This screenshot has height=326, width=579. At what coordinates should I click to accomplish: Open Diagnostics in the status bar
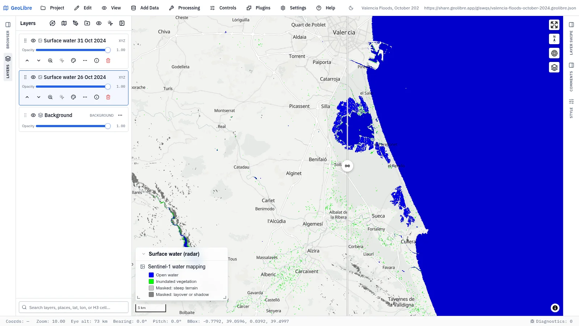(551, 321)
